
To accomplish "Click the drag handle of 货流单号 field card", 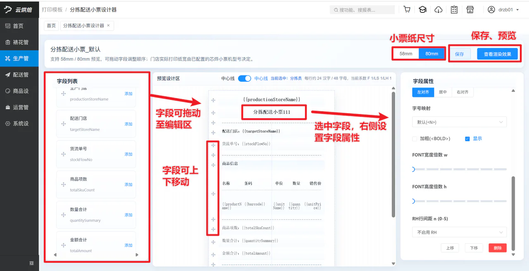I will pyautogui.click(x=64, y=154).
